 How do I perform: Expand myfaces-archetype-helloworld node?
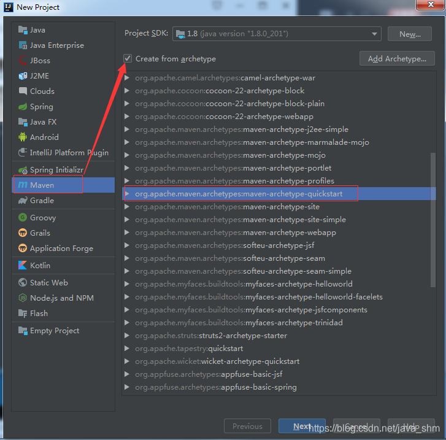coord(127,284)
